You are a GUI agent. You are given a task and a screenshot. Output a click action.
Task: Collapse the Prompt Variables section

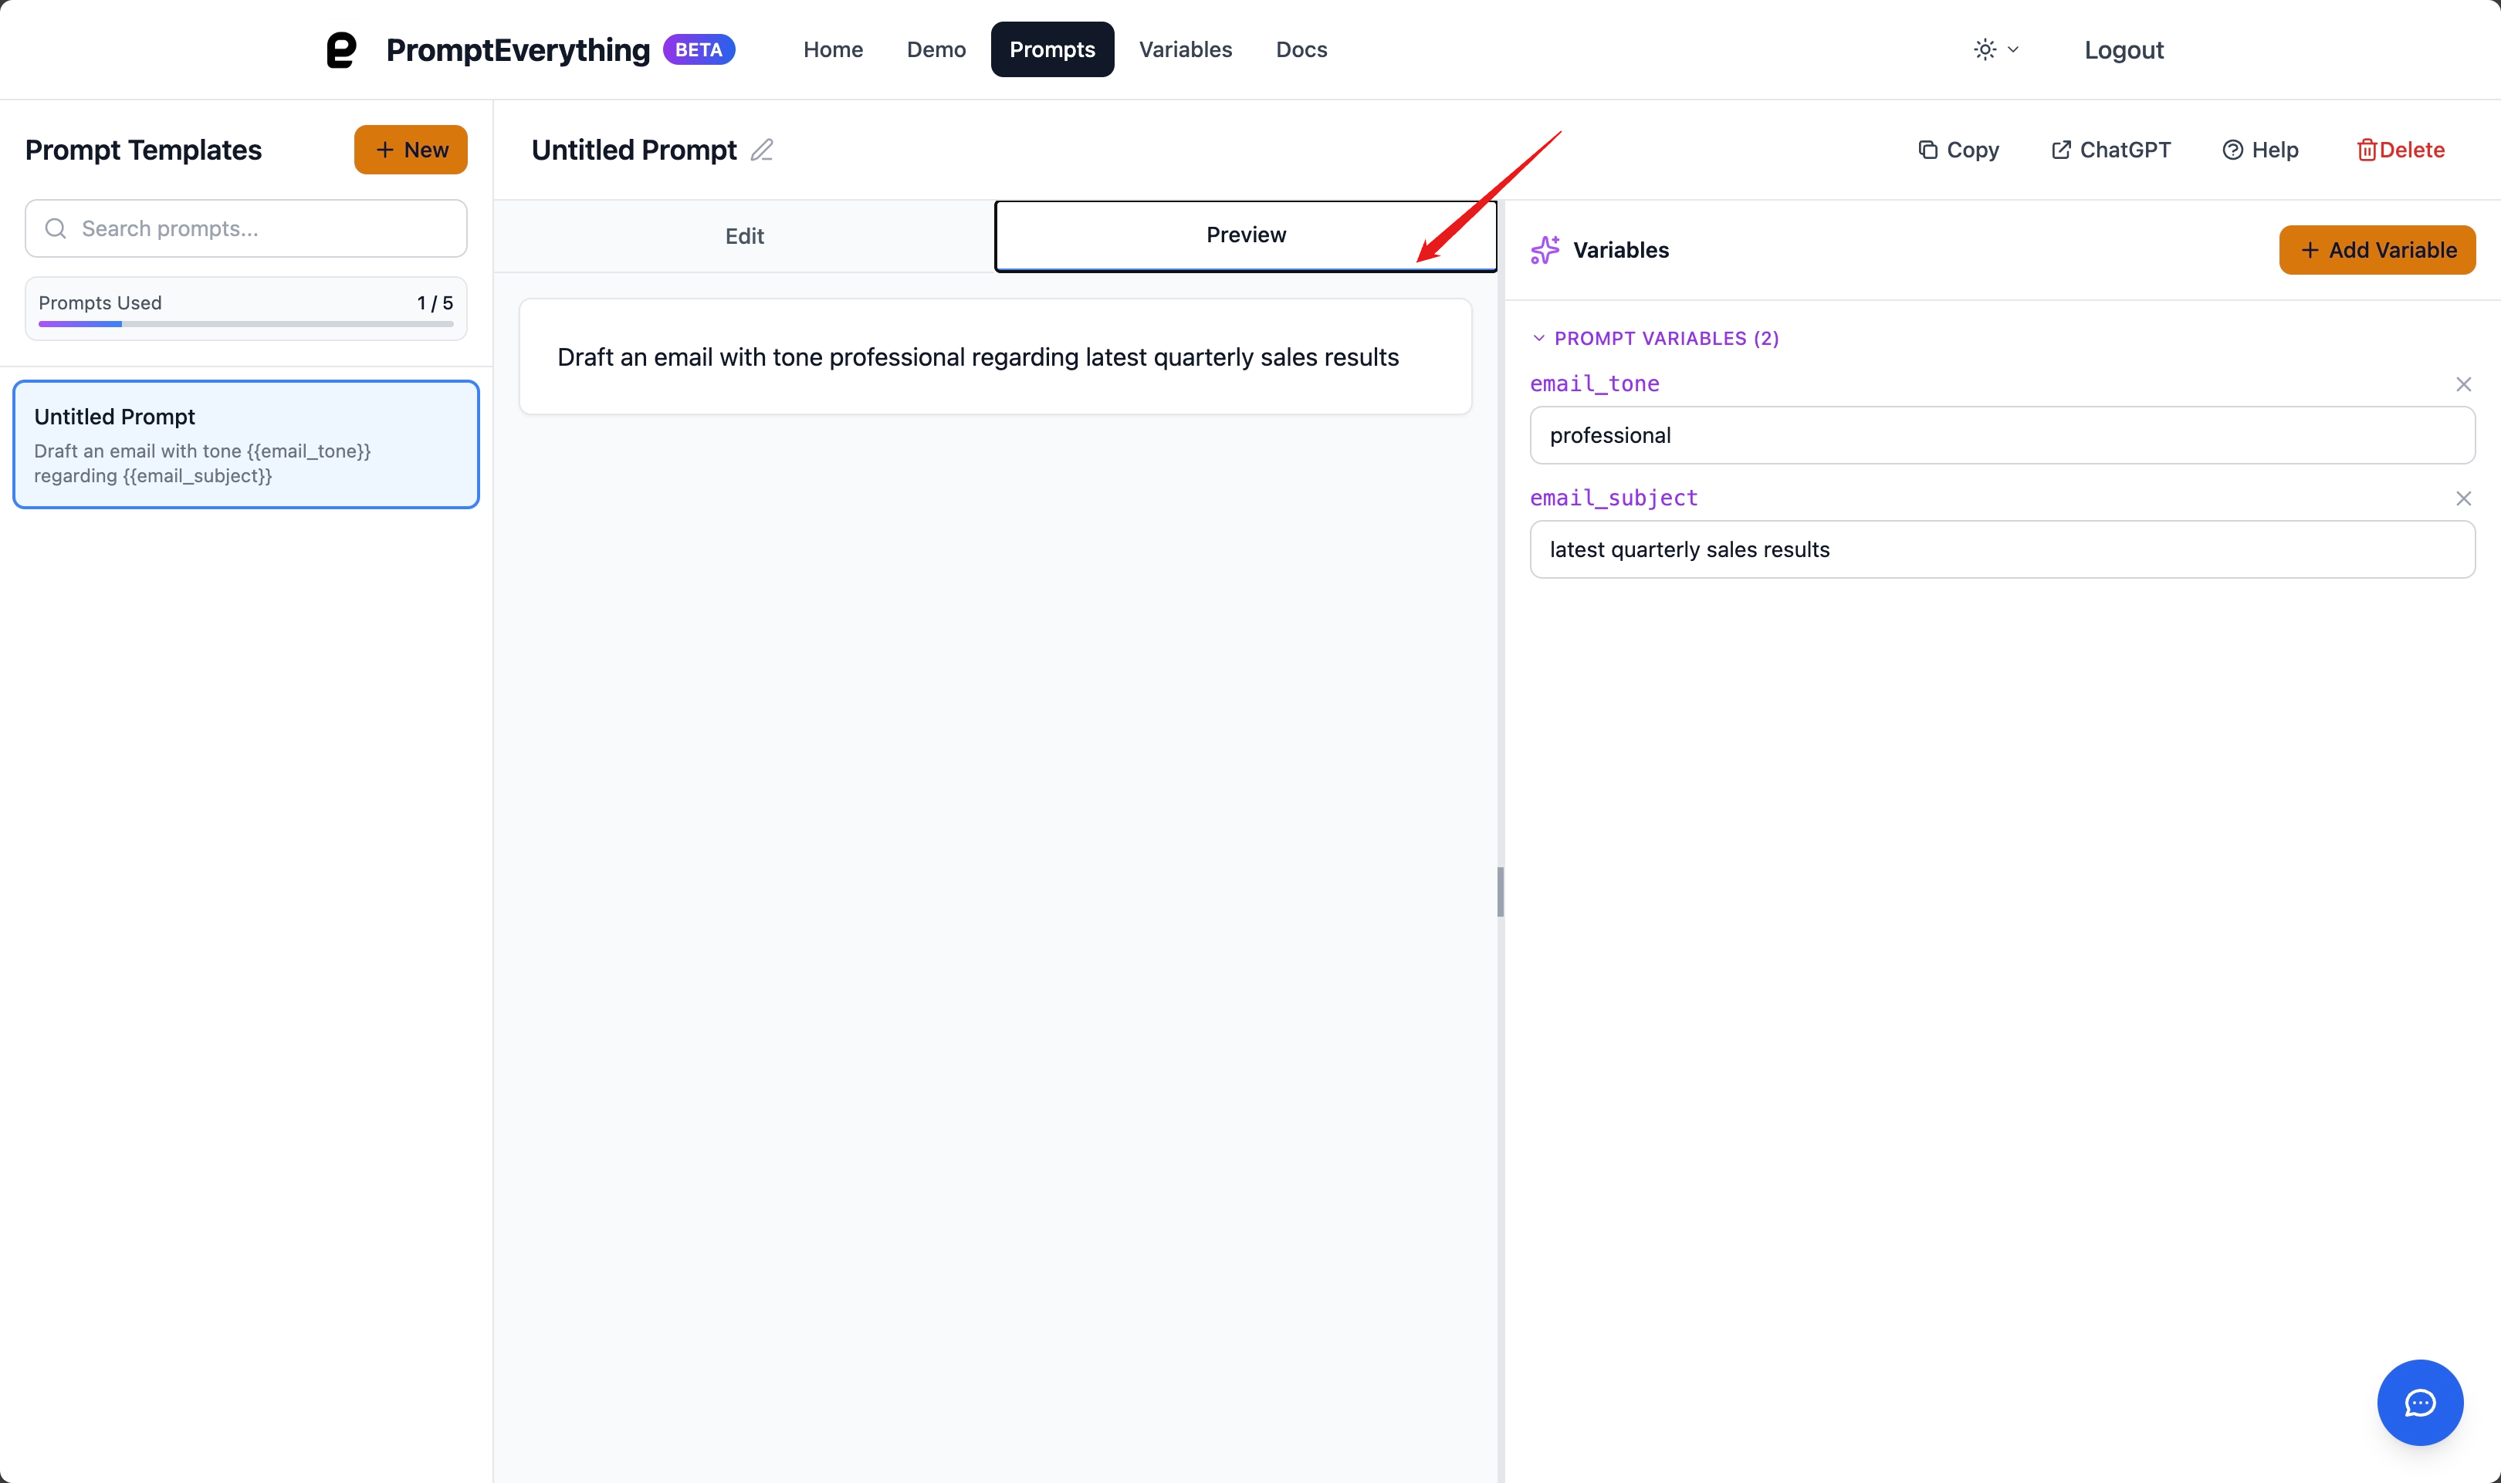pyautogui.click(x=1538, y=339)
